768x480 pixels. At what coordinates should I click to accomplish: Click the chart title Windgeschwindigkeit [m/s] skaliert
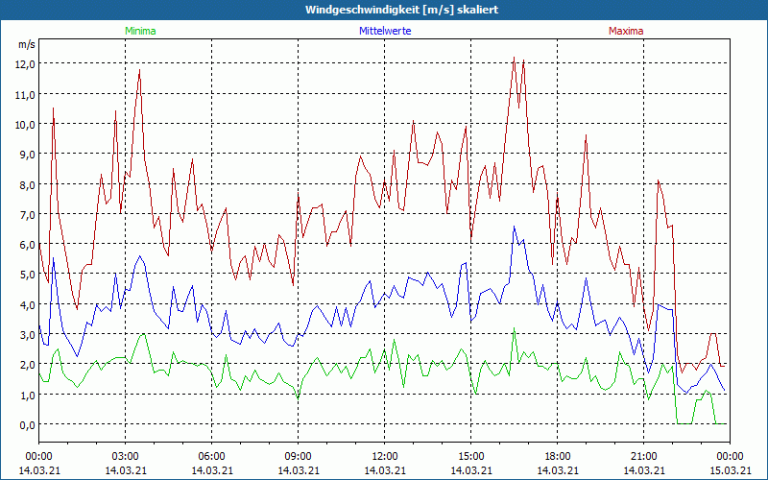[401, 10]
